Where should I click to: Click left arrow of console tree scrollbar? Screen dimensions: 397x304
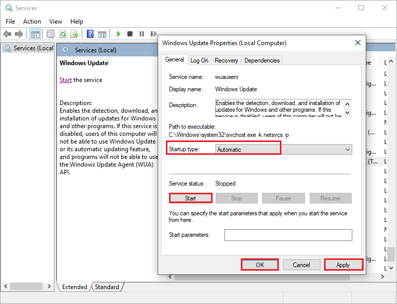[x=6, y=286]
